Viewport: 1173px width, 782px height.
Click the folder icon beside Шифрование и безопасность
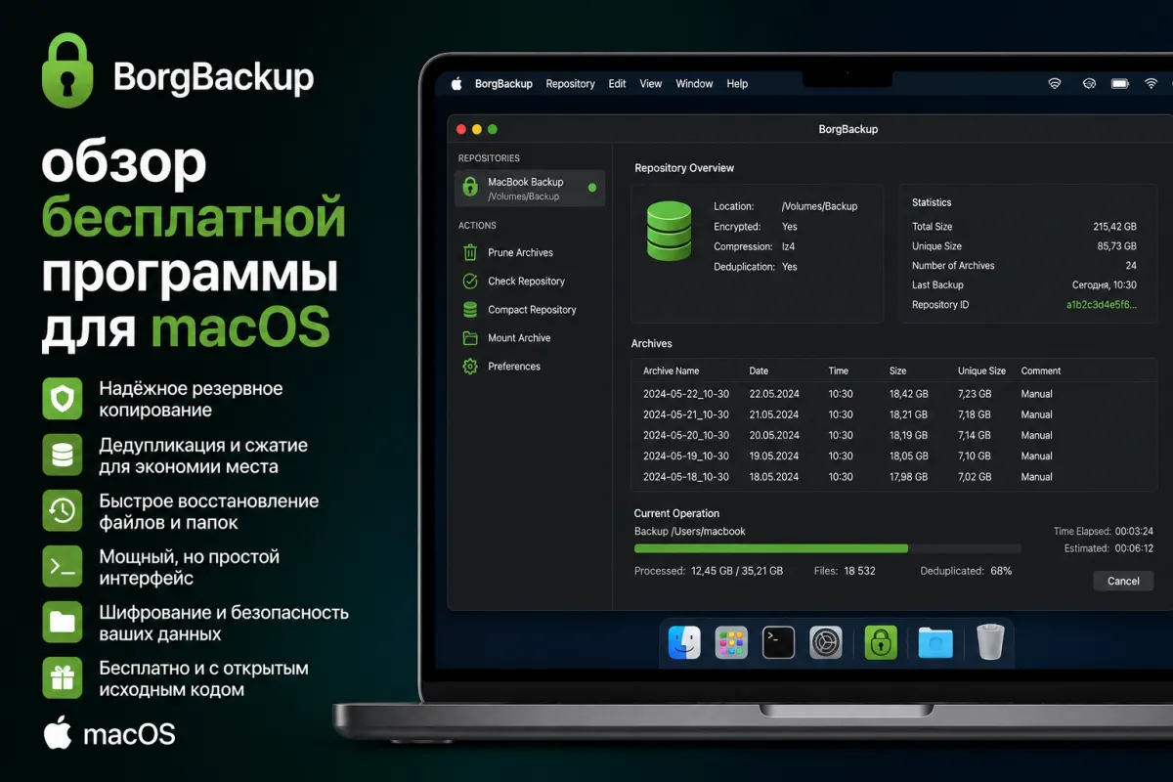point(62,622)
